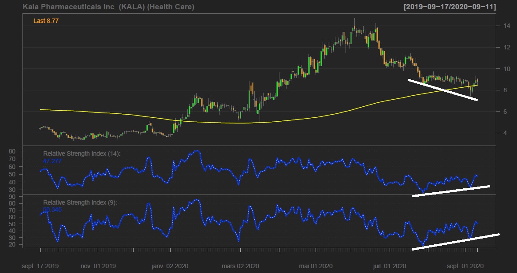
Task: Click the 'Relative Strength Index (9):' label
Action: pyautogui.click(x=80, y=202)
